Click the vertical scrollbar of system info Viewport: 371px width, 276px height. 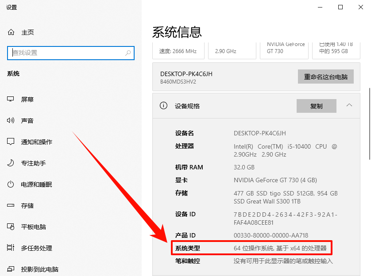pos(369,124)
